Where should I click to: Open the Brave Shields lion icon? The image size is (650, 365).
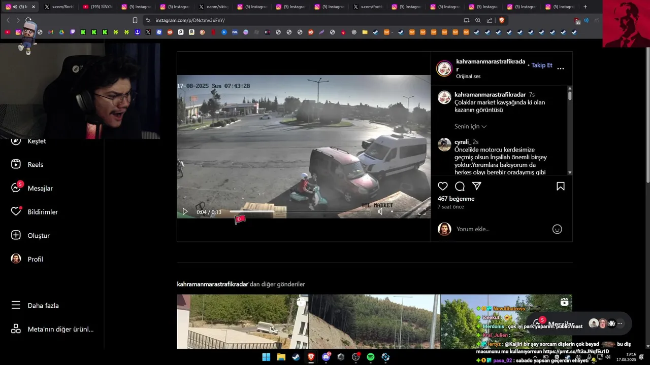[x=502, y=20]
